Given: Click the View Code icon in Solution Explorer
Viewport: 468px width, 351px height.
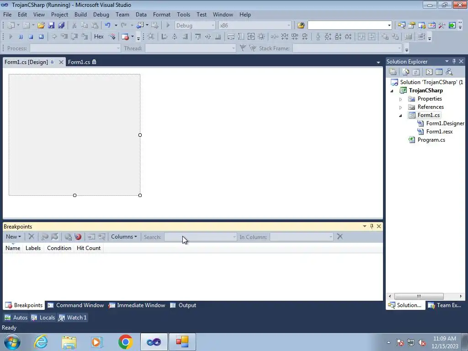Looking at the screenshot, I should (x=429, y=72).
